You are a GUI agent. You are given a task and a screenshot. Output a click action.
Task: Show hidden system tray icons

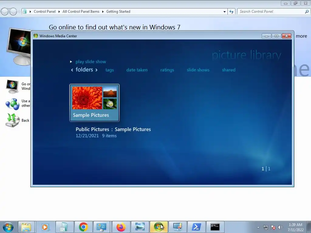pyautogui.click(x=258, y=227)
